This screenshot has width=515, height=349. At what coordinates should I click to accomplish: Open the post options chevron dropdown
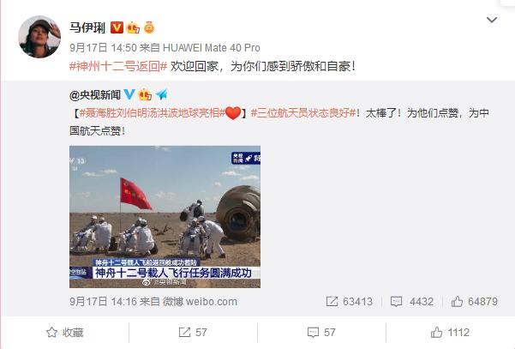click(492, 20)
